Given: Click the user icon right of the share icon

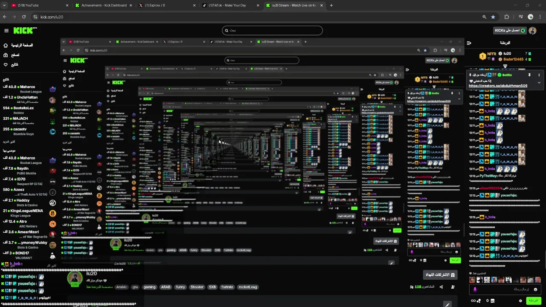Looking at the screenshot, I should point(453,287).
